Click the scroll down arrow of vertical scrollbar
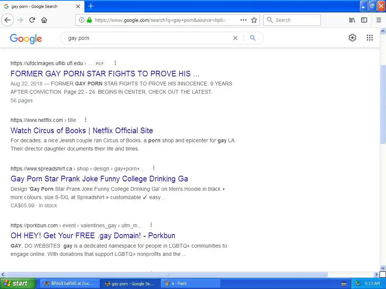 click(x=383, y=268)
